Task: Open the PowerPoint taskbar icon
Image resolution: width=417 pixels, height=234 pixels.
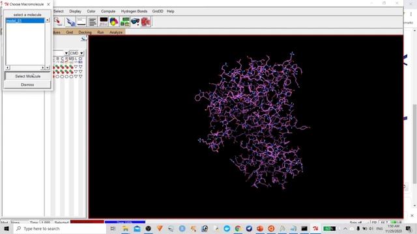Action: (260, 228)
